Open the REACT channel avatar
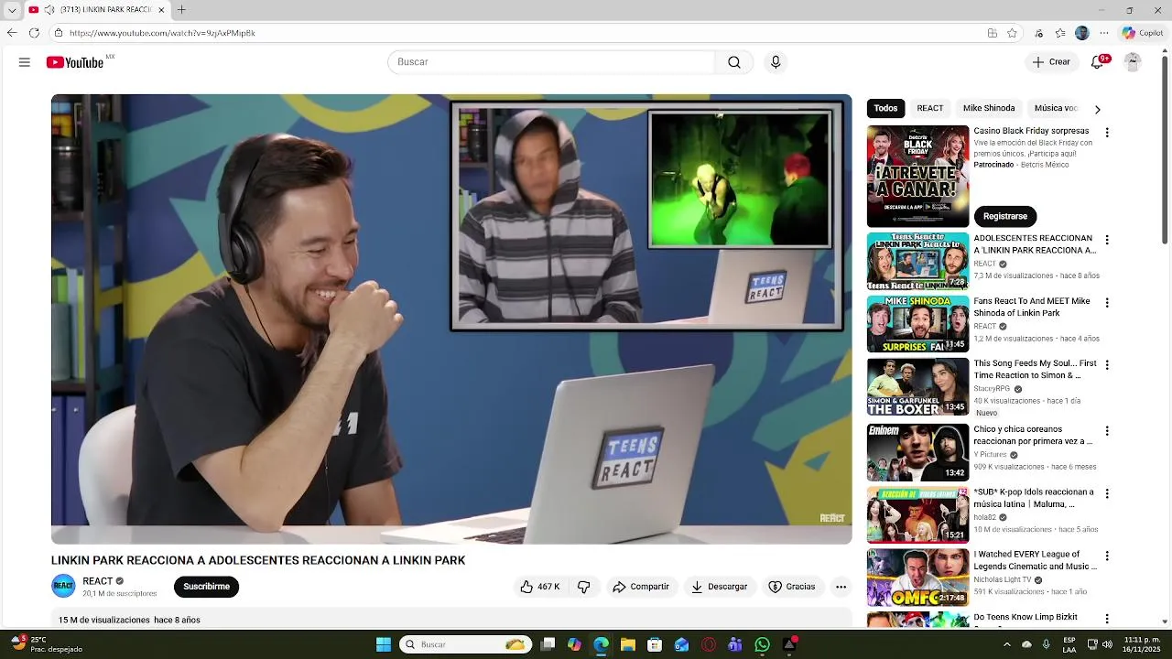Screen dimensions: 1172x659 63,587
